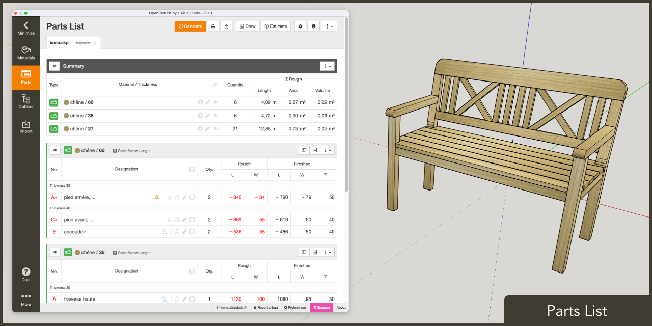This screenshot has width=652, height=326.
Task: Open Doc. help in sidebar
Action: (x=26, y=275)
